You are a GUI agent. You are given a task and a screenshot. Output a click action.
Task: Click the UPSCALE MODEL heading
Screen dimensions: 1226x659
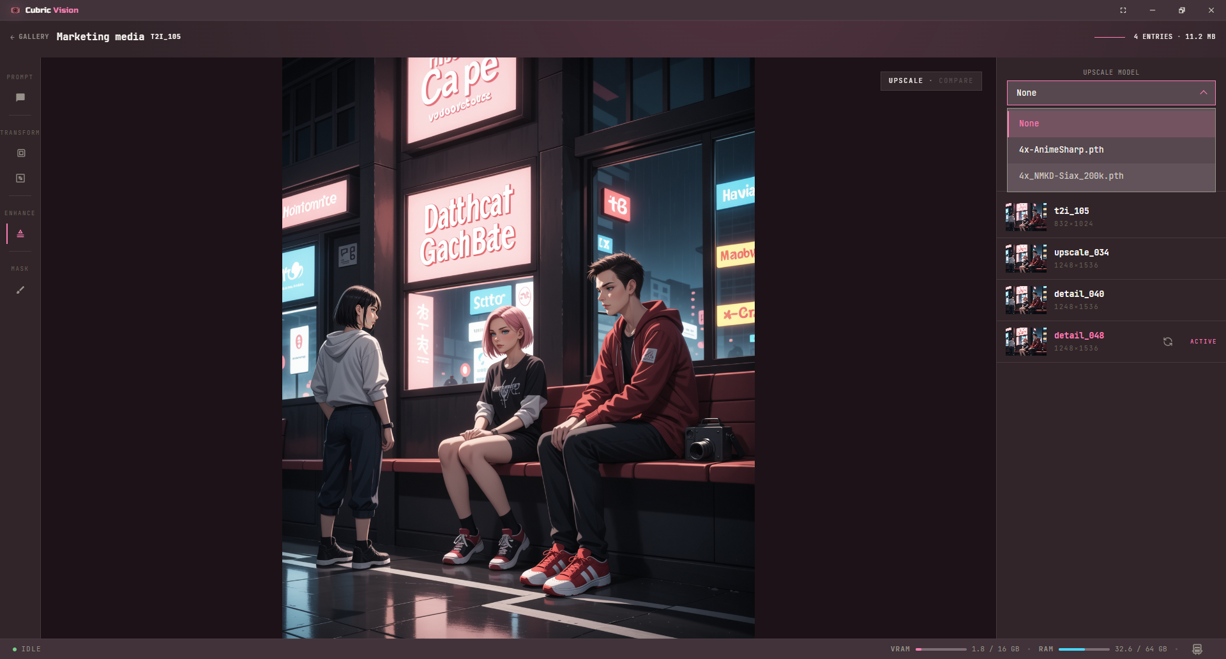pyautogui.click(x=1111, y=73)
